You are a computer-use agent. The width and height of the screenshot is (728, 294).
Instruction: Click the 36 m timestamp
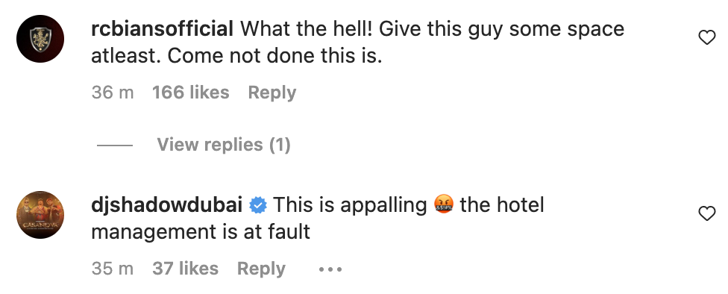click(113, 93)
